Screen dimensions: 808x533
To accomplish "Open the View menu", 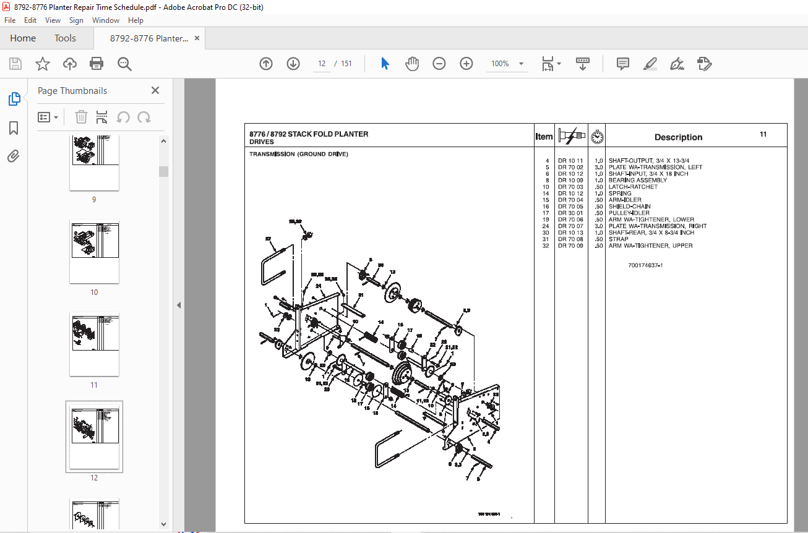I will [53, 20].
